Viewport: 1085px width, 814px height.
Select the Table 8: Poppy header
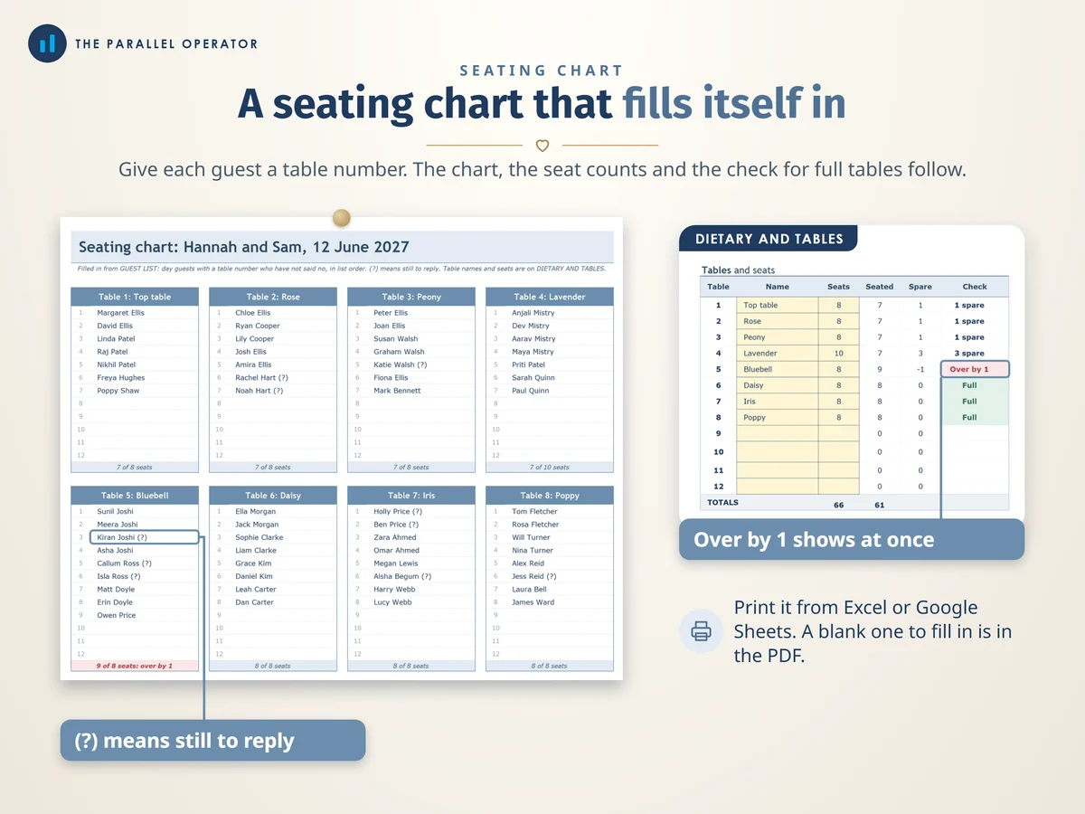(x=550, y=496)
